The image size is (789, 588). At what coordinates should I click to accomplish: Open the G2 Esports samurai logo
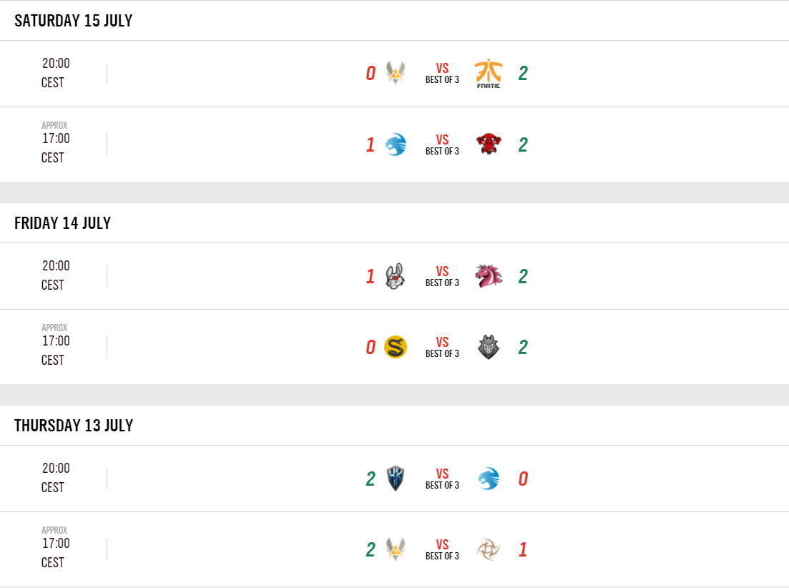(x=489, y=348)
